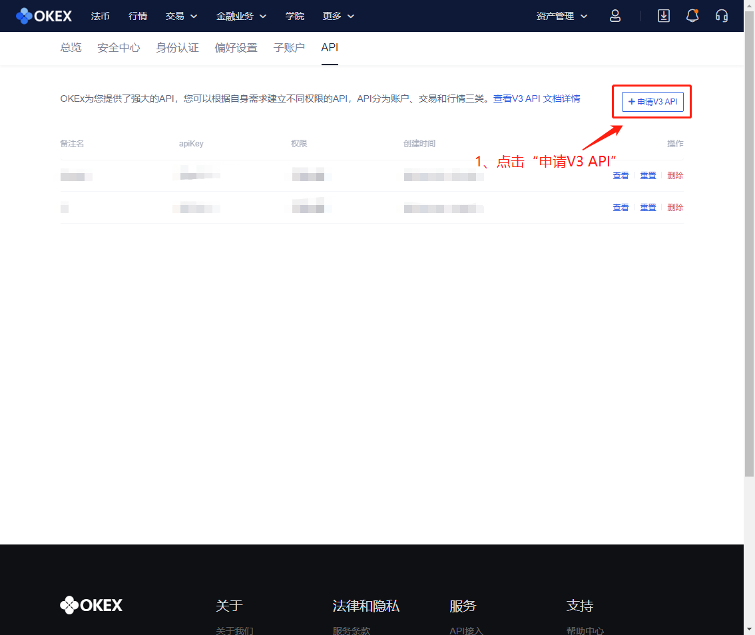Click 删除 for the first API key
The image size is (755, 635).
(x=675, y=176)
